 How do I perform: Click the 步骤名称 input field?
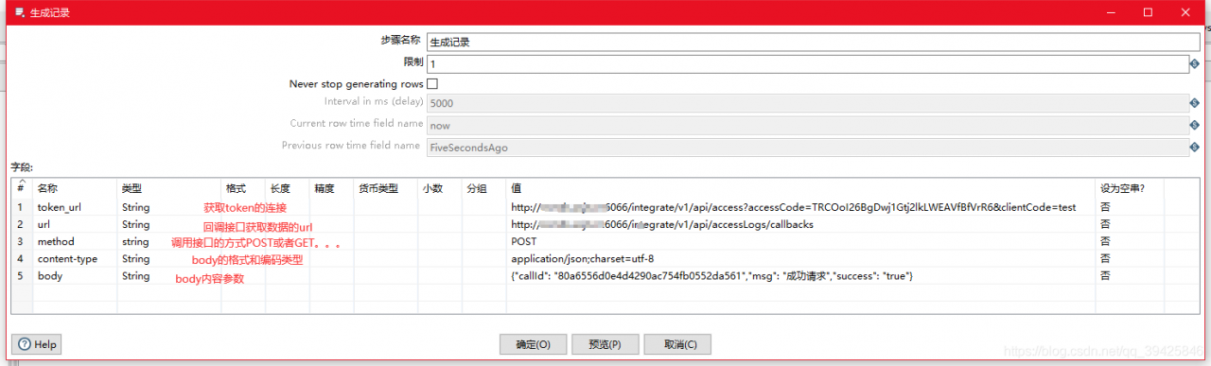click(x=813, y=42)
